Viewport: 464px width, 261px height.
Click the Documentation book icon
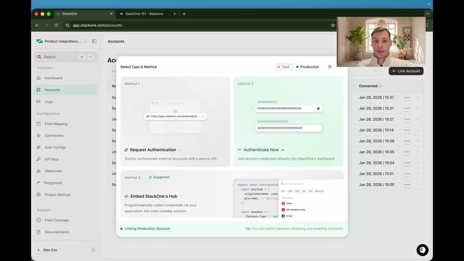pos(38,232)
